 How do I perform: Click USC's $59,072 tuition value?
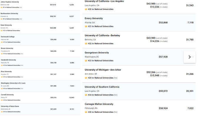(x=163, y=91)
